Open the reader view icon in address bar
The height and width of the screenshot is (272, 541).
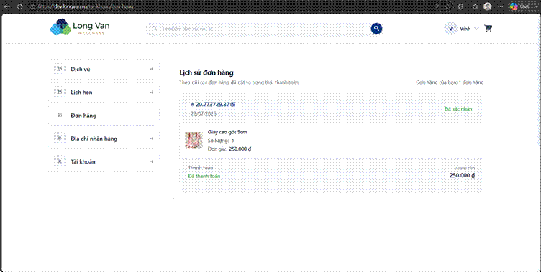[437, 6]
